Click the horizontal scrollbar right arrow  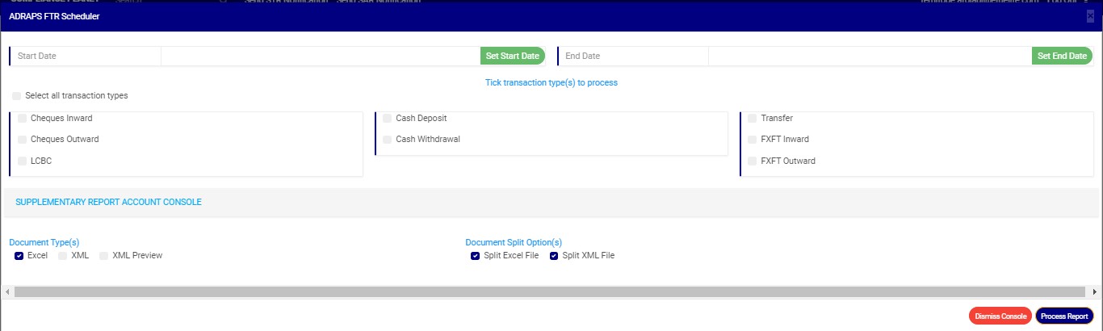[x=1094, y=291]
